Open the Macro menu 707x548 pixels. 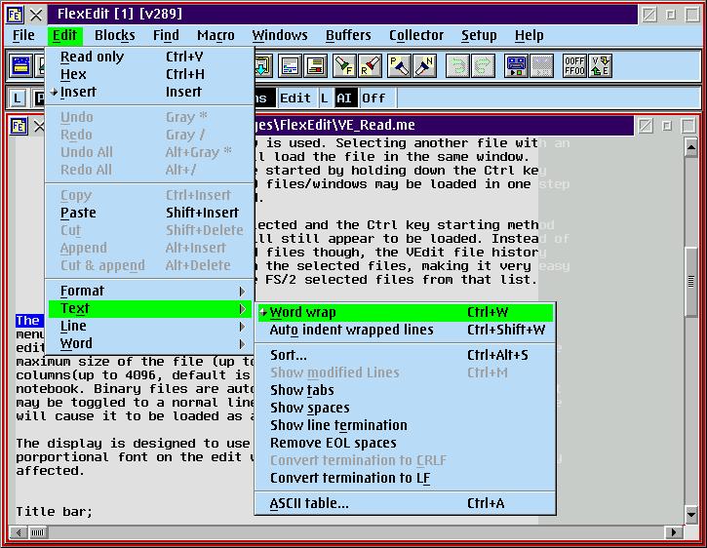[216, 35]
